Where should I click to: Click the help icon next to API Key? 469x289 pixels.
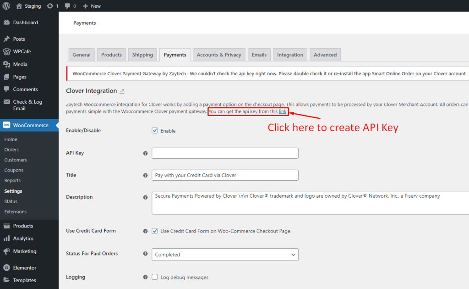tap(145, 153)
